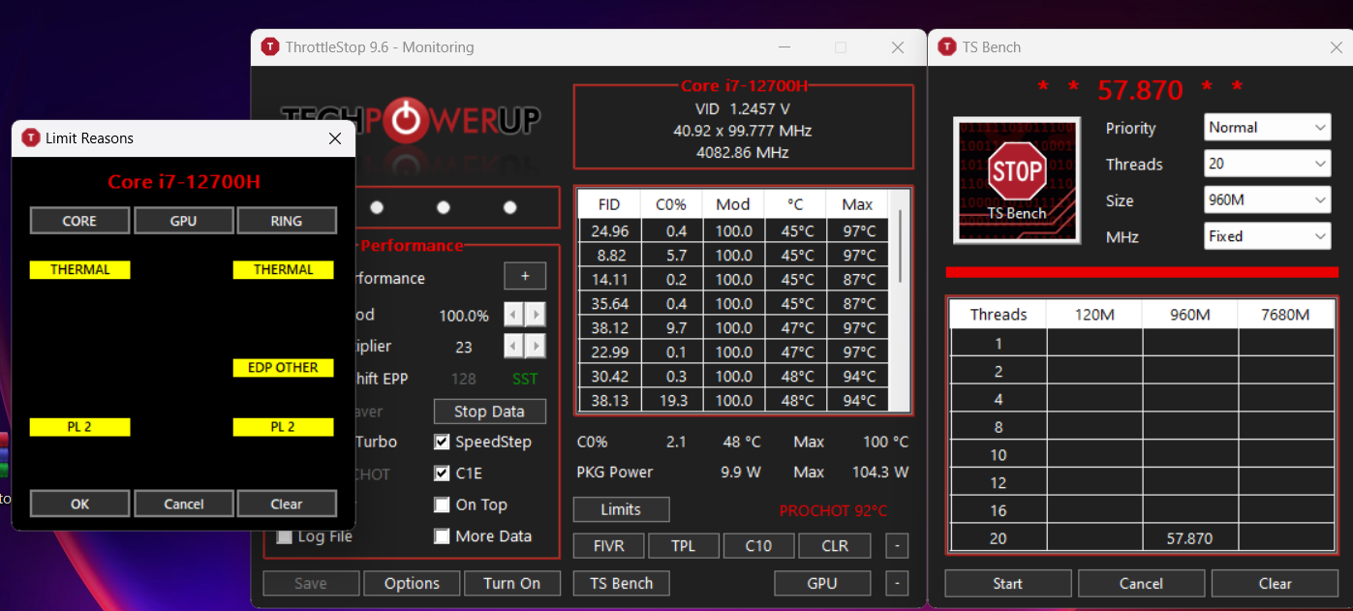The width and height of the screenshot is (1353, 611).
Task: Click the TechPowerUp logo
Action: coord(411,120)
